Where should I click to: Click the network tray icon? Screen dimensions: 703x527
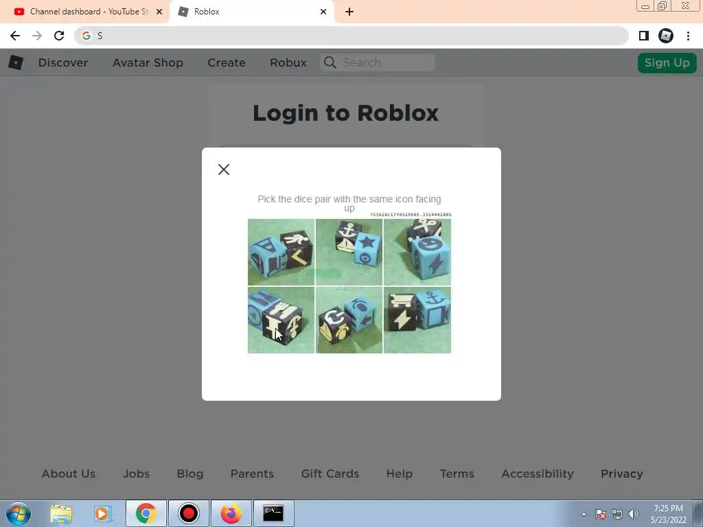(x=617, y=514)
